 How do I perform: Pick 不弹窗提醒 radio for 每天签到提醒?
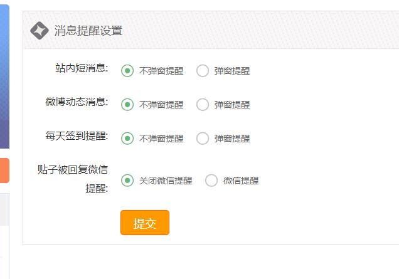(x=127, y=139)
